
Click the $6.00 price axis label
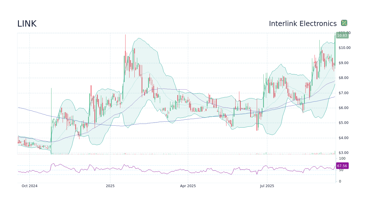click(x=344, y=108)
